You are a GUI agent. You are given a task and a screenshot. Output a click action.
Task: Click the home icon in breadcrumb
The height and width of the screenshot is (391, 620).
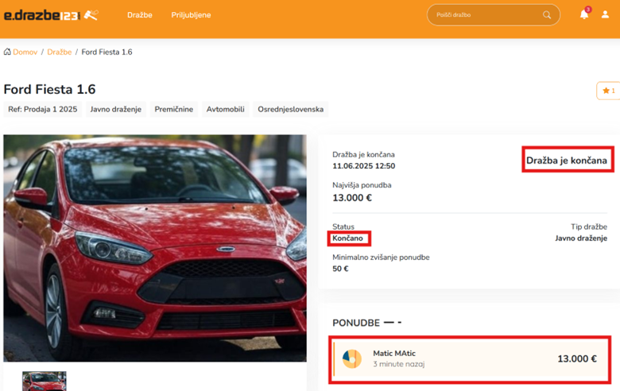(x=7, y=52)
